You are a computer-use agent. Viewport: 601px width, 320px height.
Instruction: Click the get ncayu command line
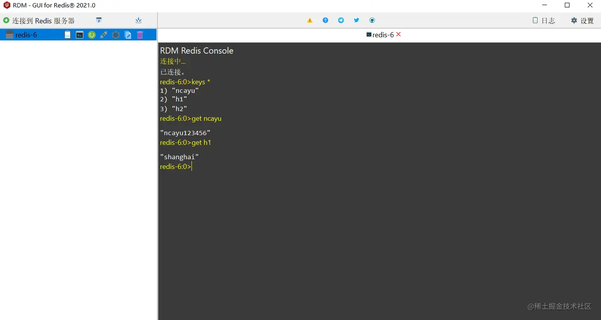191,119
